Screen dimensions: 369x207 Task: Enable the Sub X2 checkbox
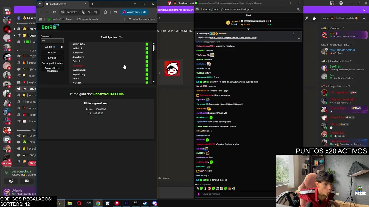click(x=61, y=47)
